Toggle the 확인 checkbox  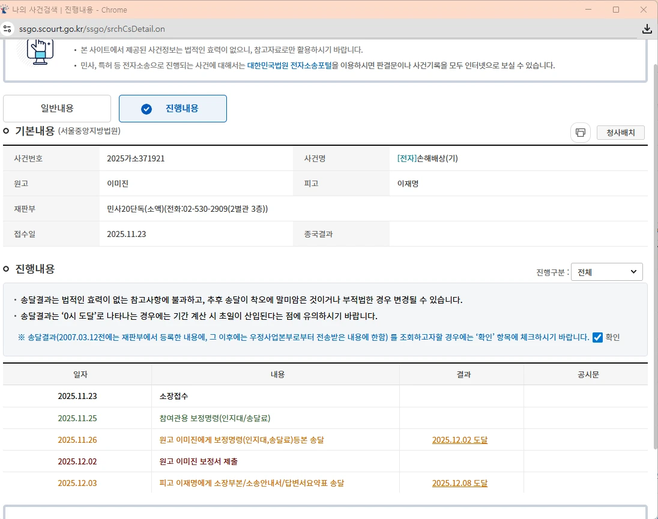tap(597, 337)
